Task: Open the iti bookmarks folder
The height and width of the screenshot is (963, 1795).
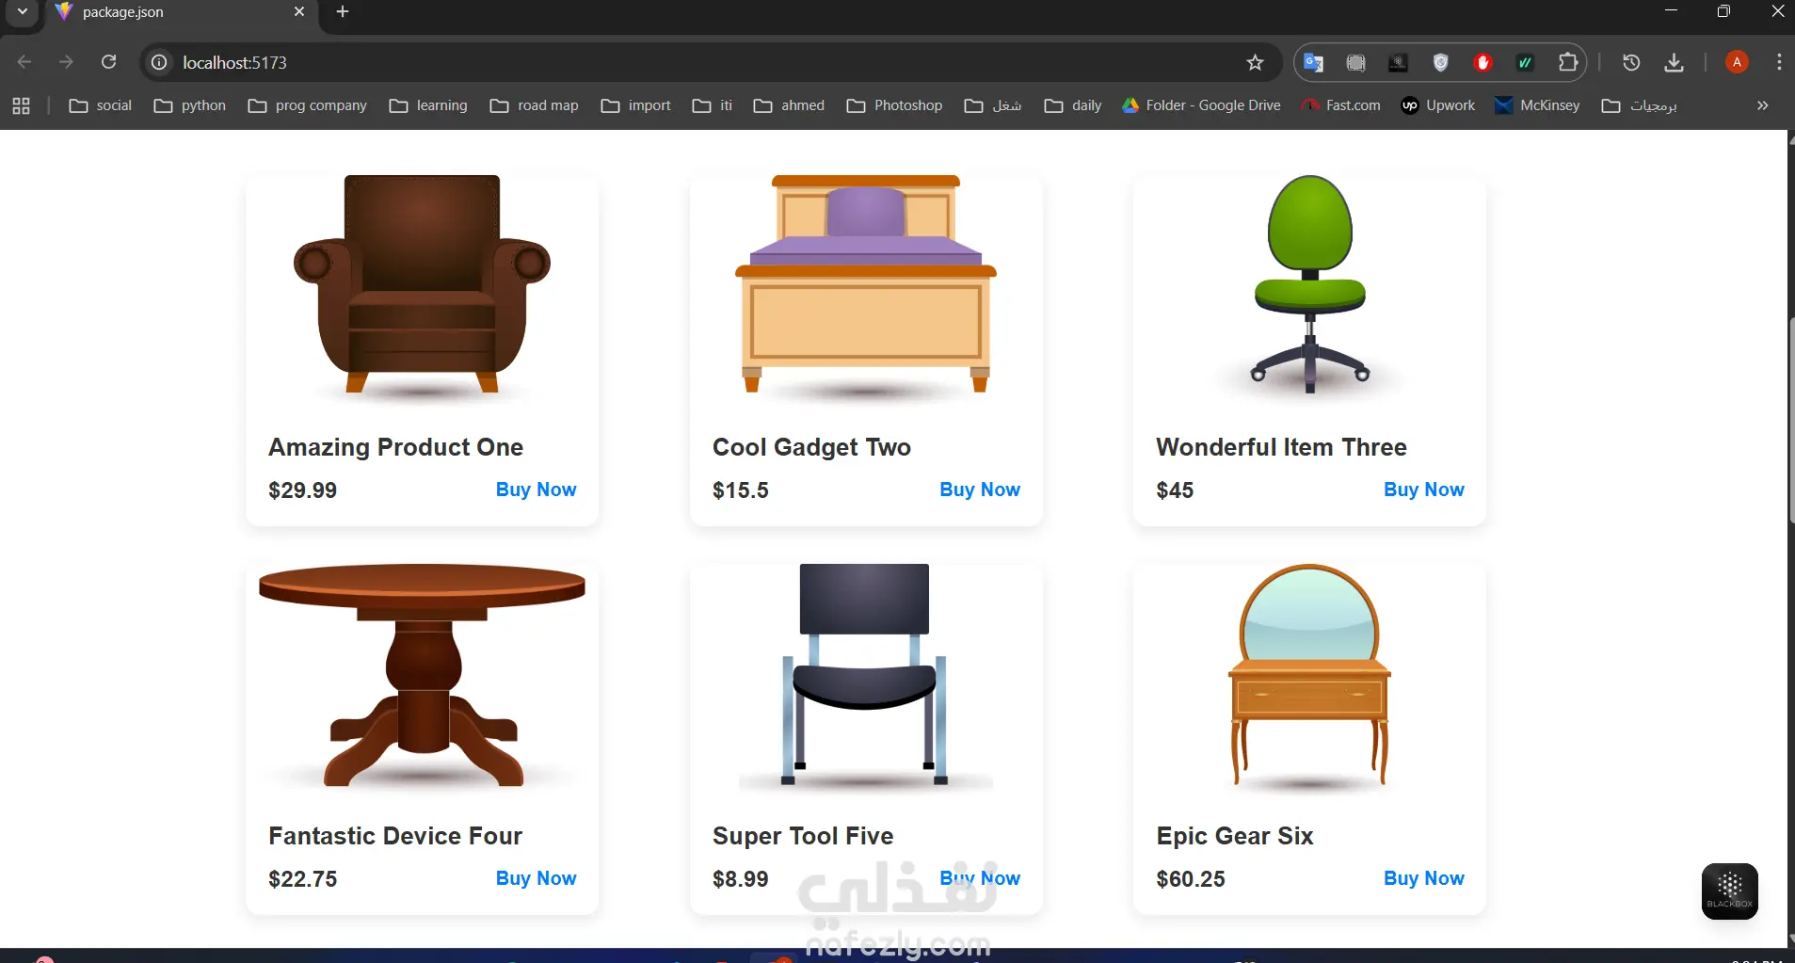Action: (x=713, y=105)
